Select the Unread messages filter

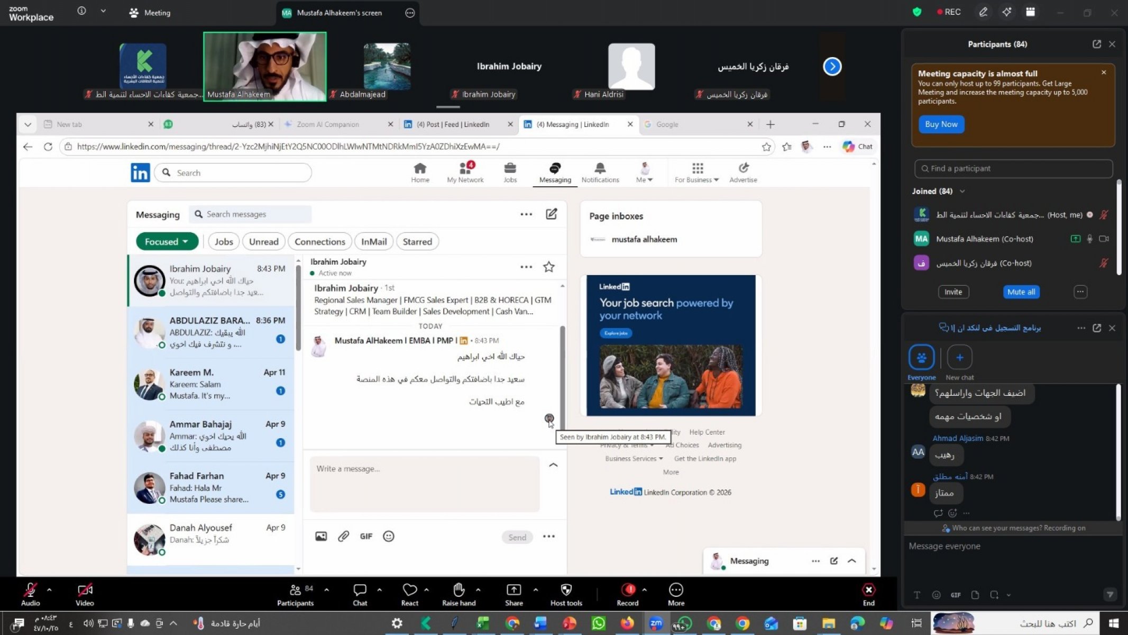(x=263, y=242)
